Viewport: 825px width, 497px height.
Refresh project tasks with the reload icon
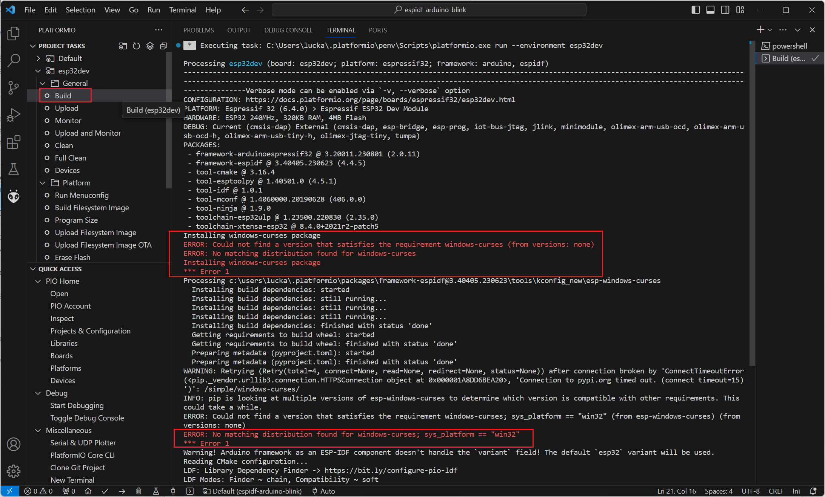click(136, 46)
